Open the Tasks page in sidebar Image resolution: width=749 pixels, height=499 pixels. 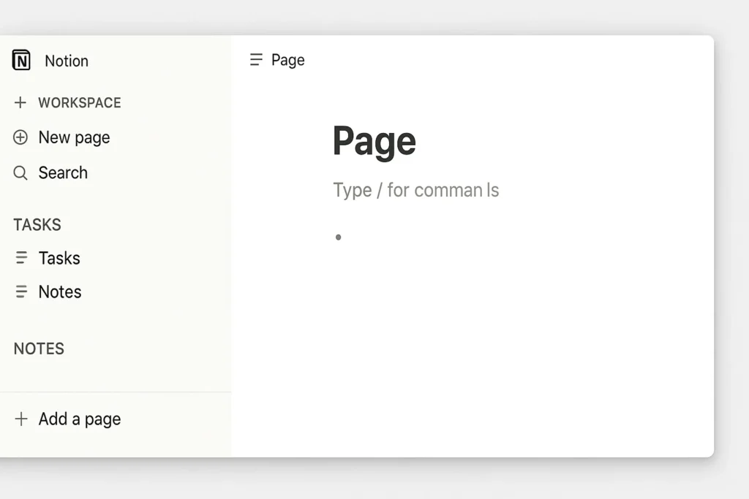pos(59,258)
